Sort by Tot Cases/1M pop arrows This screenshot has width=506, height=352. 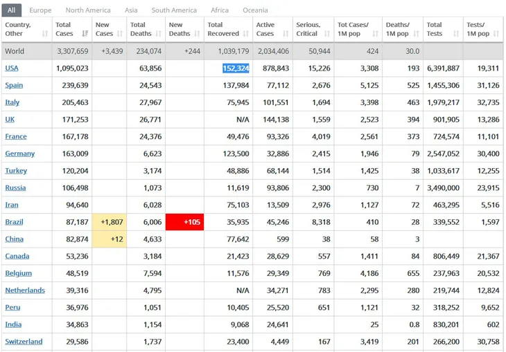pos(375,33)
